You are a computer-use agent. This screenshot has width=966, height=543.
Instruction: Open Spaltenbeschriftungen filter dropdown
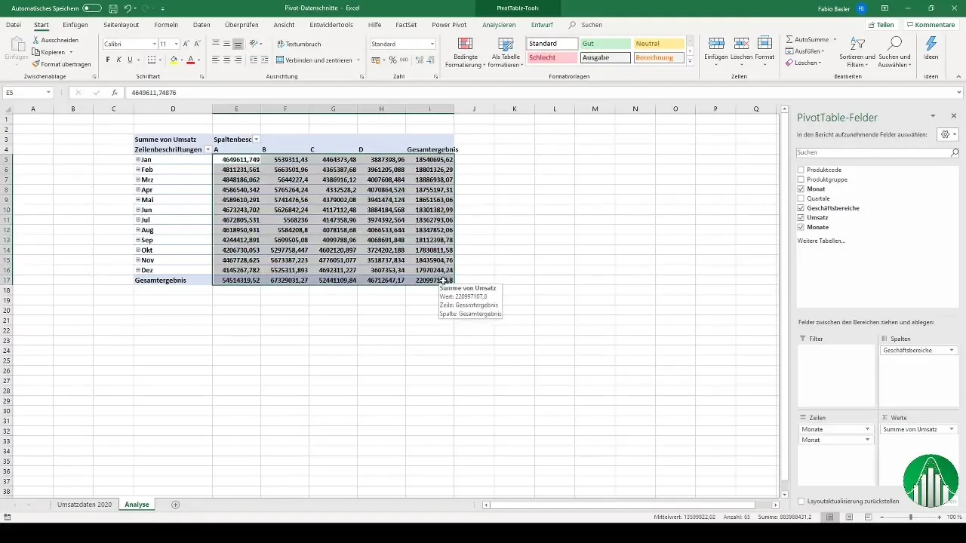pos(257,140)
